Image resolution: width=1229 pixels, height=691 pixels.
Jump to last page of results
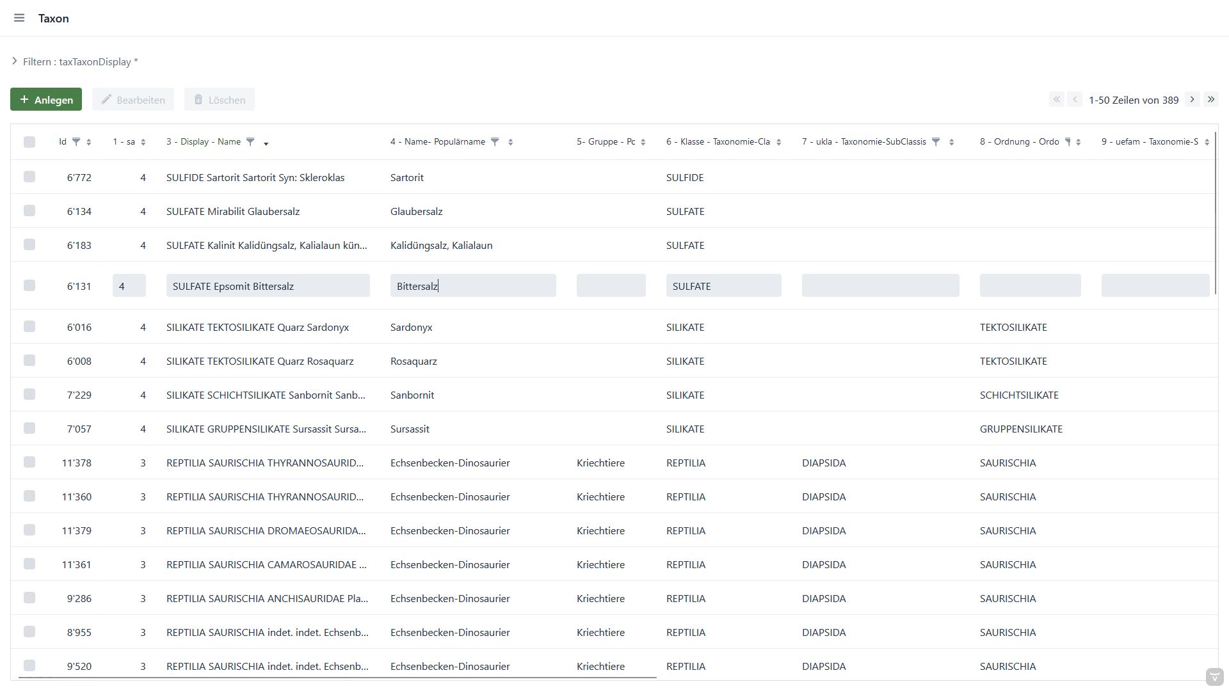[1210, 100]
